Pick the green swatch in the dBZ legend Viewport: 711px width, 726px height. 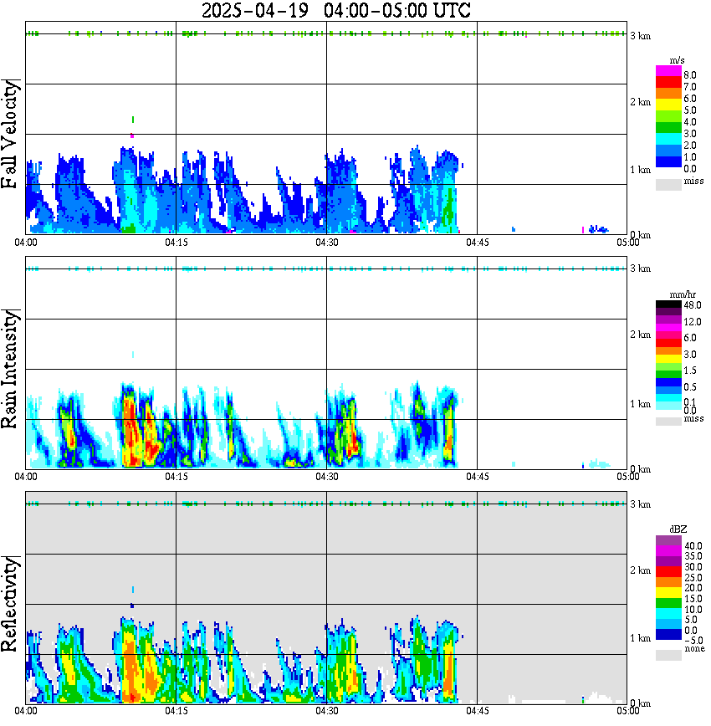[668, 603]
